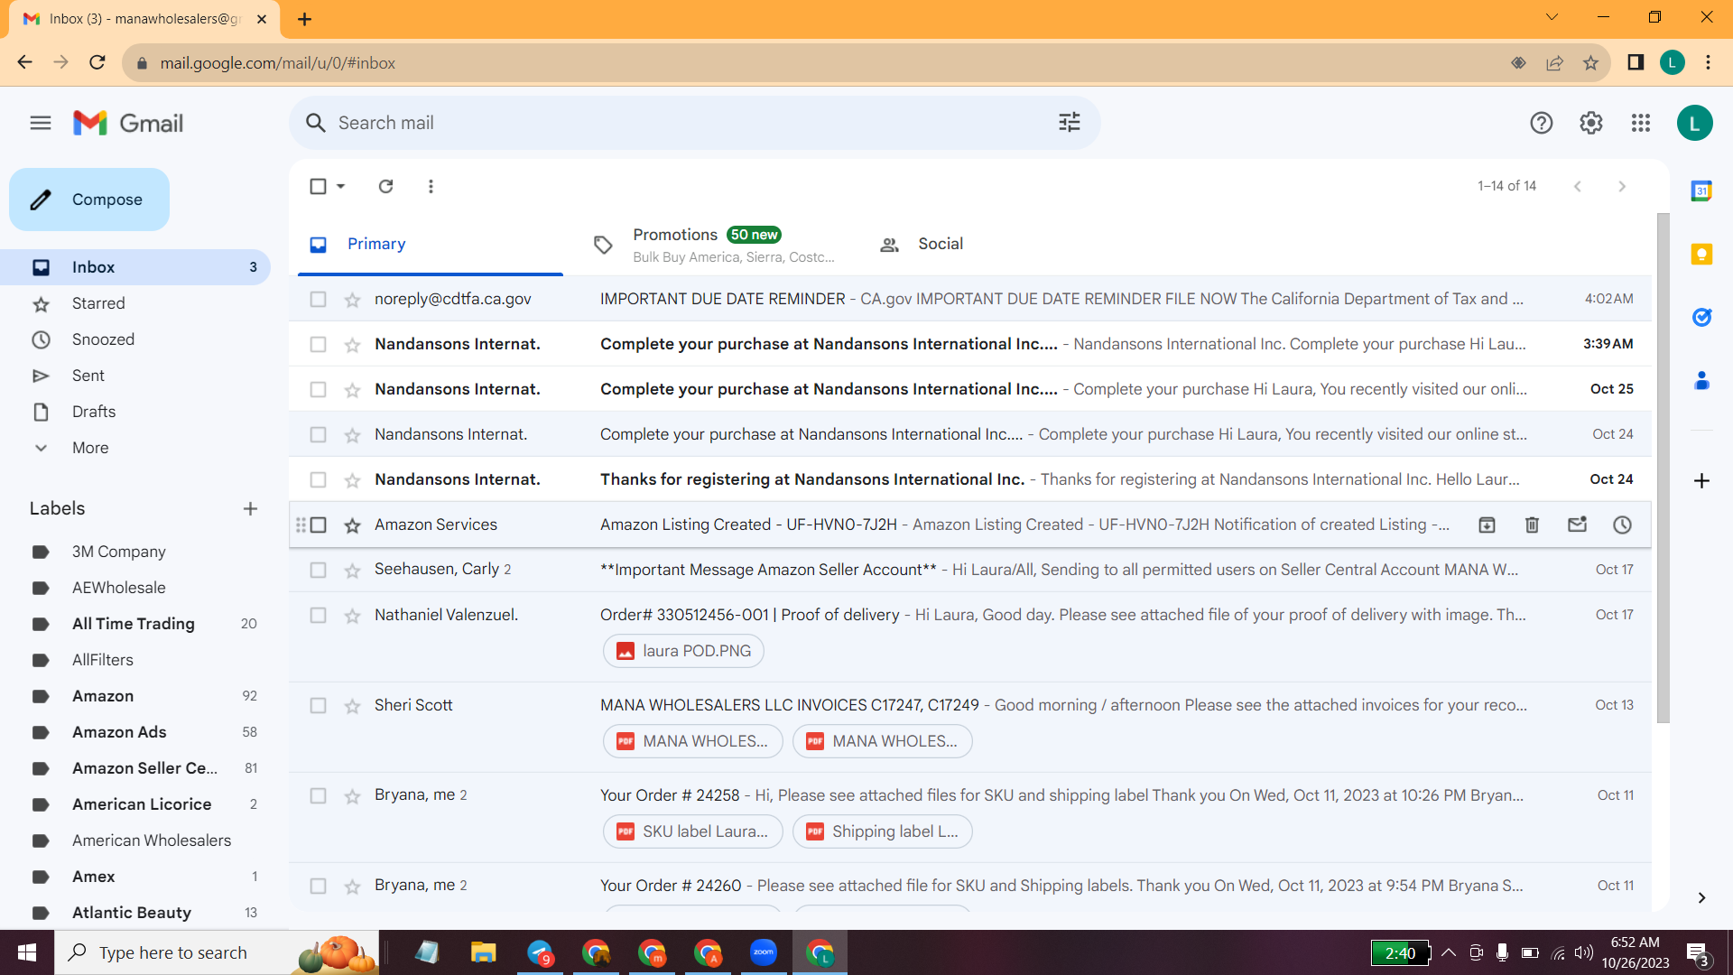Open the more options three-dot toolbar menu
1733x975 pixels.
431,186
